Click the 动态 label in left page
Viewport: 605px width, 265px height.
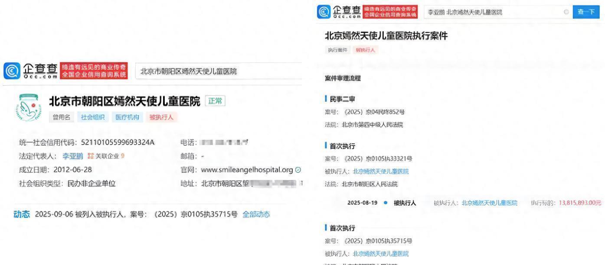pyautogui.click(x=22, y=214)
